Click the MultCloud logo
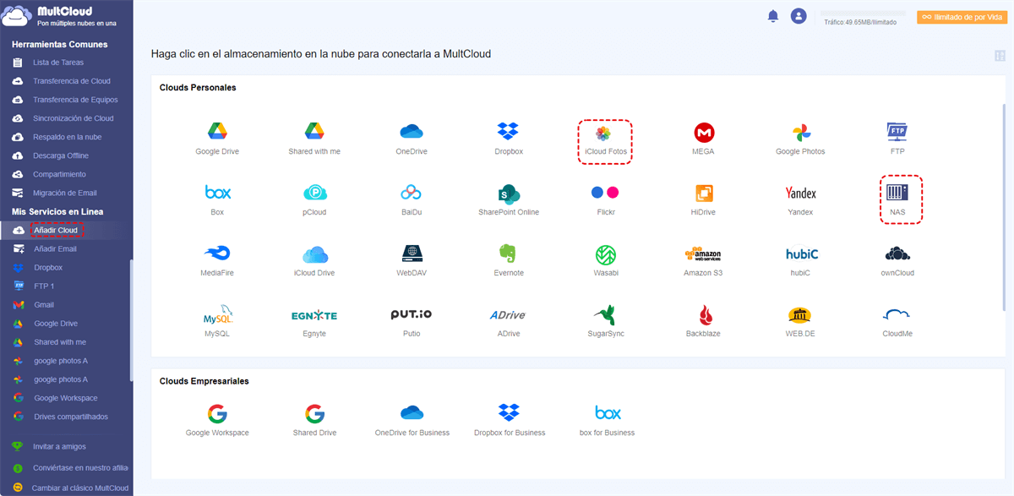This screenshot has width=1014, height=496. pos(59,16)
